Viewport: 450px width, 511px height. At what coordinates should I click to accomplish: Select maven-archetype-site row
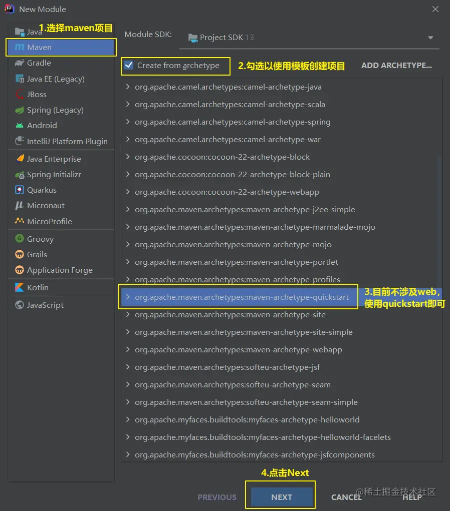tap(282, 314)
